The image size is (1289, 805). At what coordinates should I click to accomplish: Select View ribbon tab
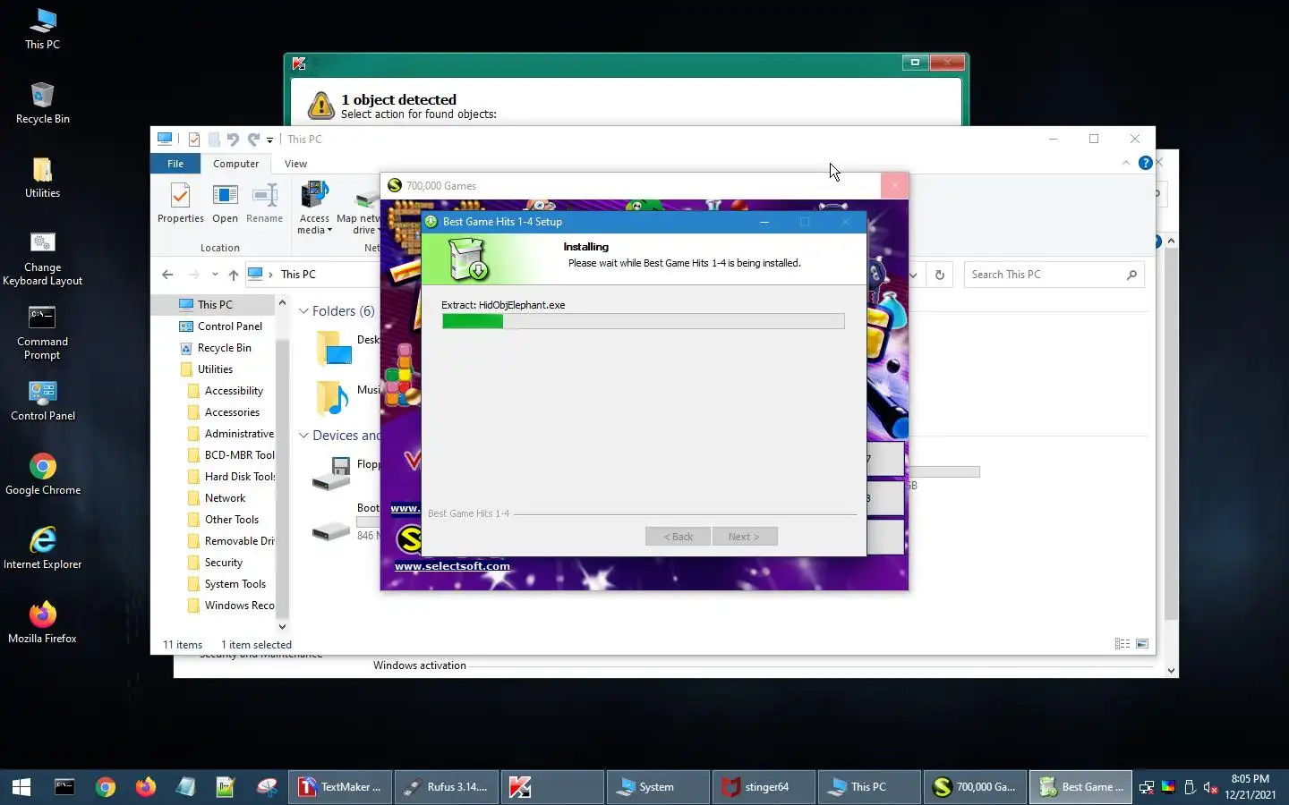point(295,164)
